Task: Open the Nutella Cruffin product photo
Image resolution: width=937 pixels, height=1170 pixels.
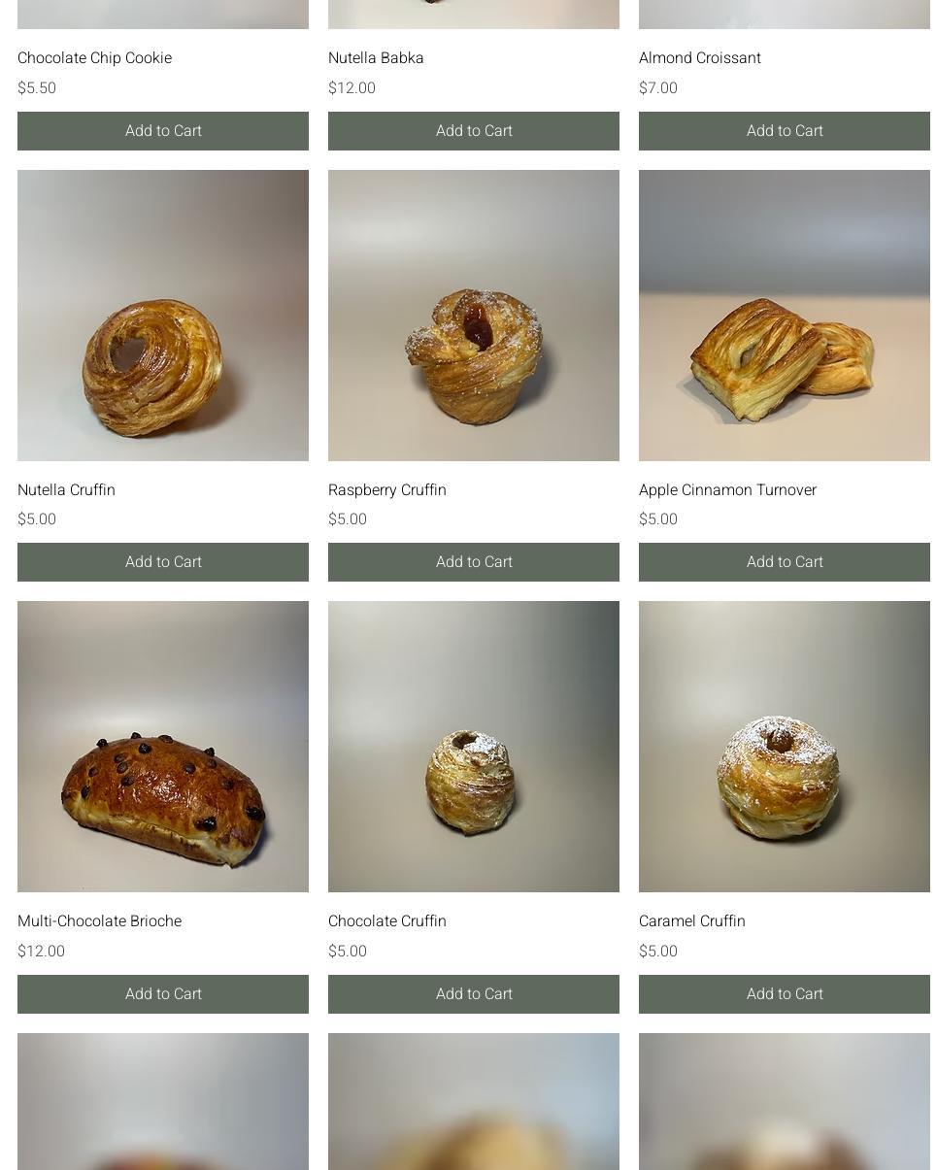Action: [163, 316]
